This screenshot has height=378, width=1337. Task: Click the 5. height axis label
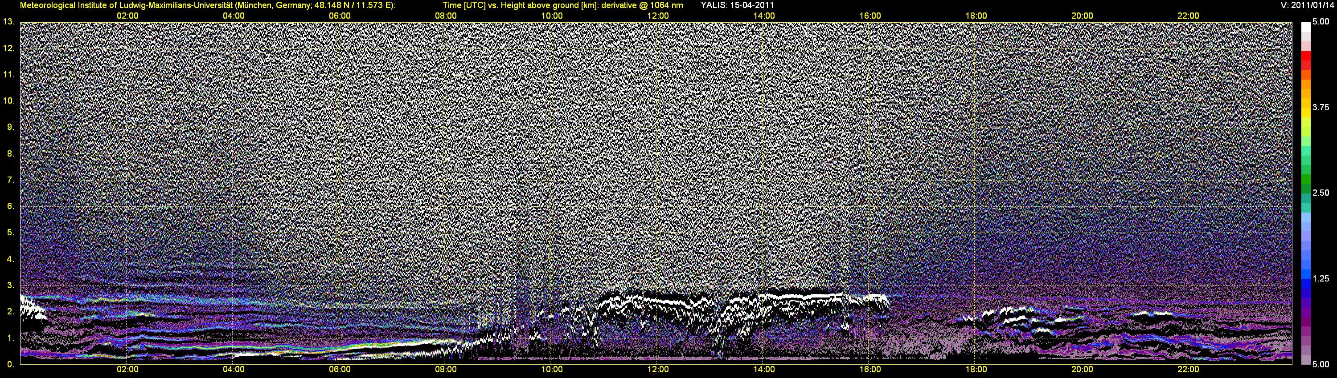click(x=10, y=233)
